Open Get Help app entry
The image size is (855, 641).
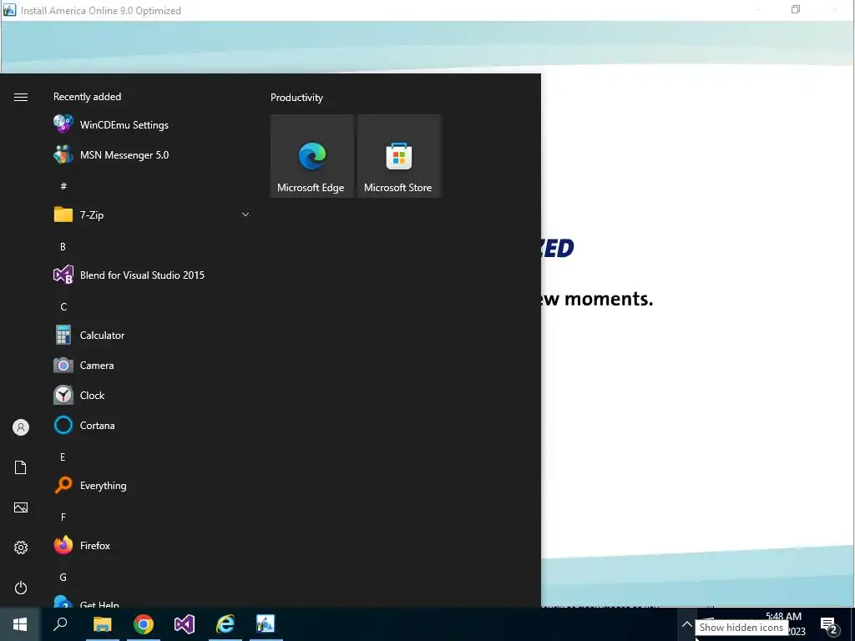(152, 602)
